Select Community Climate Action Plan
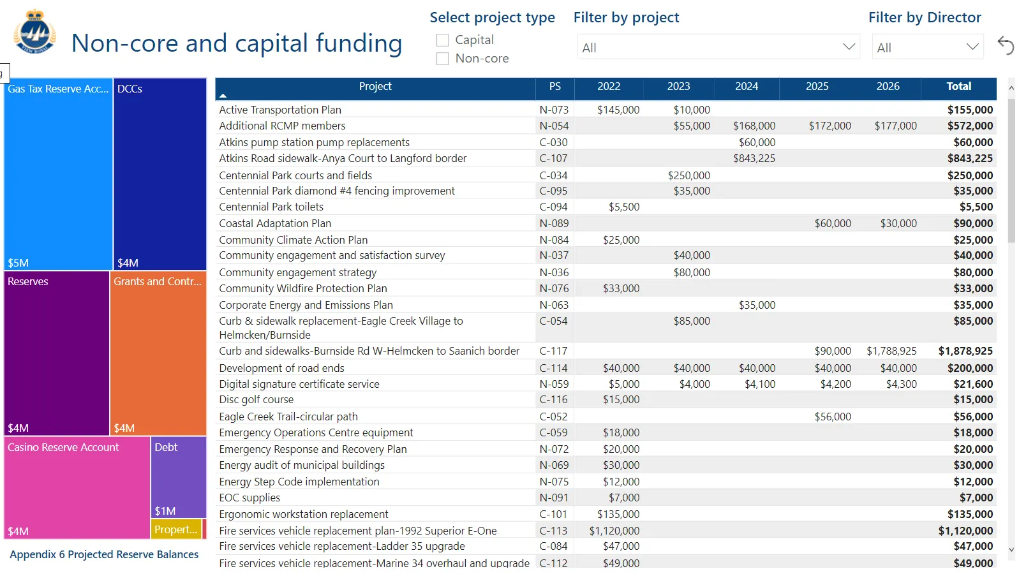Screen dimensions: 1019x576 [x=606, y=240]
